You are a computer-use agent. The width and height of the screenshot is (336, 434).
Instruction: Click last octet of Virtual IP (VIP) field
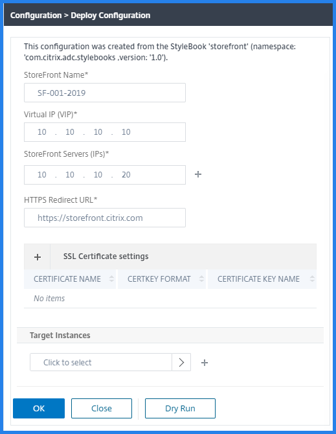coord(126,132)
